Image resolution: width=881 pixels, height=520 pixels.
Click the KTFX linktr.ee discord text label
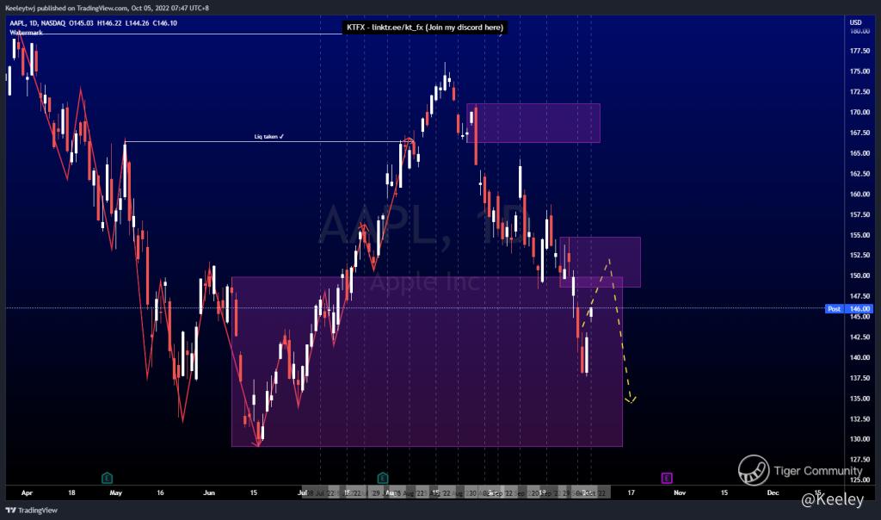pyautogui.click(x=425, y=27)
